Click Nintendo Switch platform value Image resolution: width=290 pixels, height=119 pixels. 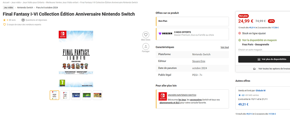[x=201, y=54]
